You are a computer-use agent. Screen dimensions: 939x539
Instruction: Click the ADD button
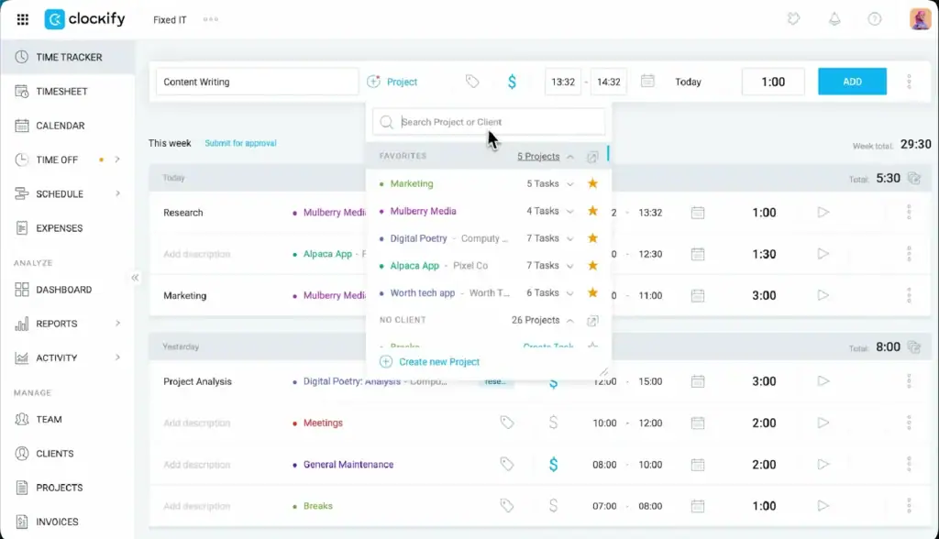point(852,82)
